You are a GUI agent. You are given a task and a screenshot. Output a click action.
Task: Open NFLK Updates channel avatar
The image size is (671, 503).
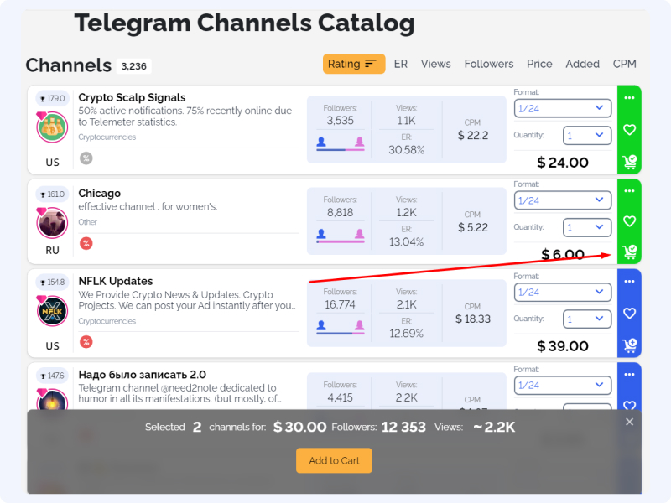[x=52, y=311]
